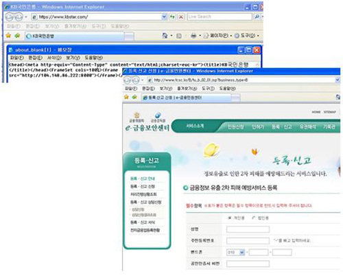Click the 성명 name input field

click(x=248, y=229)
